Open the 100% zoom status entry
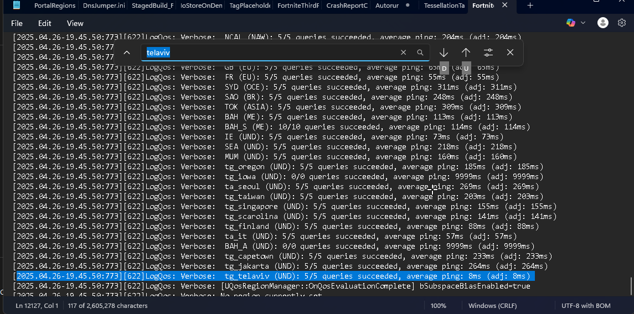634x314 pixels. (x=439, y=306)
